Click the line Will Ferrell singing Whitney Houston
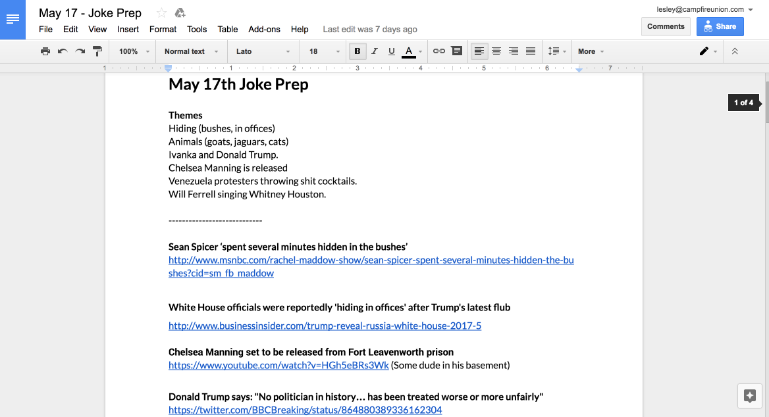 pos(247,194)
